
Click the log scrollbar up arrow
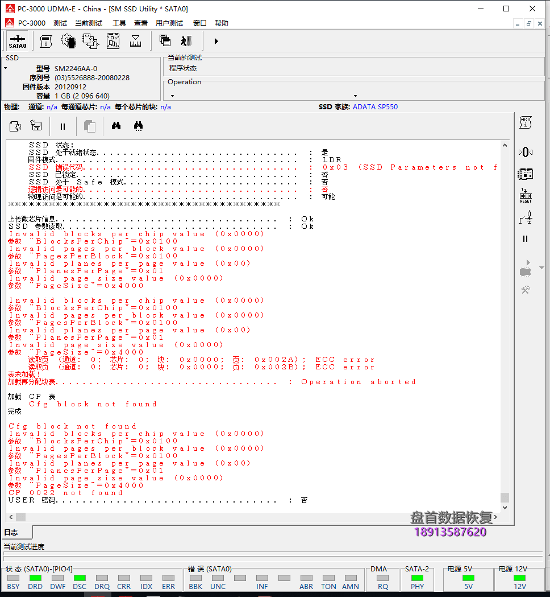click(x=505, y=145)
